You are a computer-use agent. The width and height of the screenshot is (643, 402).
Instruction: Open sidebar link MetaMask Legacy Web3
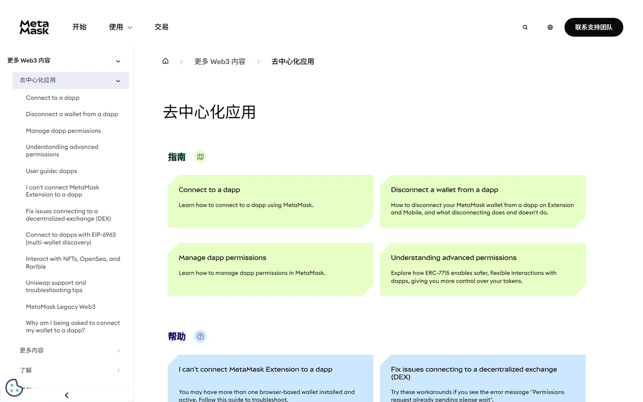(x=61, y=307)
